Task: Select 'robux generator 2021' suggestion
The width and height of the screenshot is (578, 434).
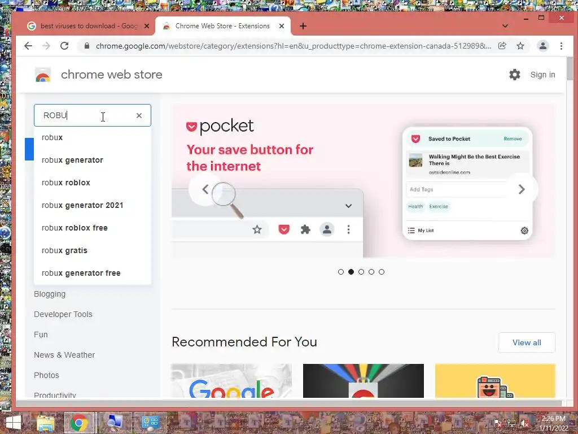Action: (x=93, y=205)
